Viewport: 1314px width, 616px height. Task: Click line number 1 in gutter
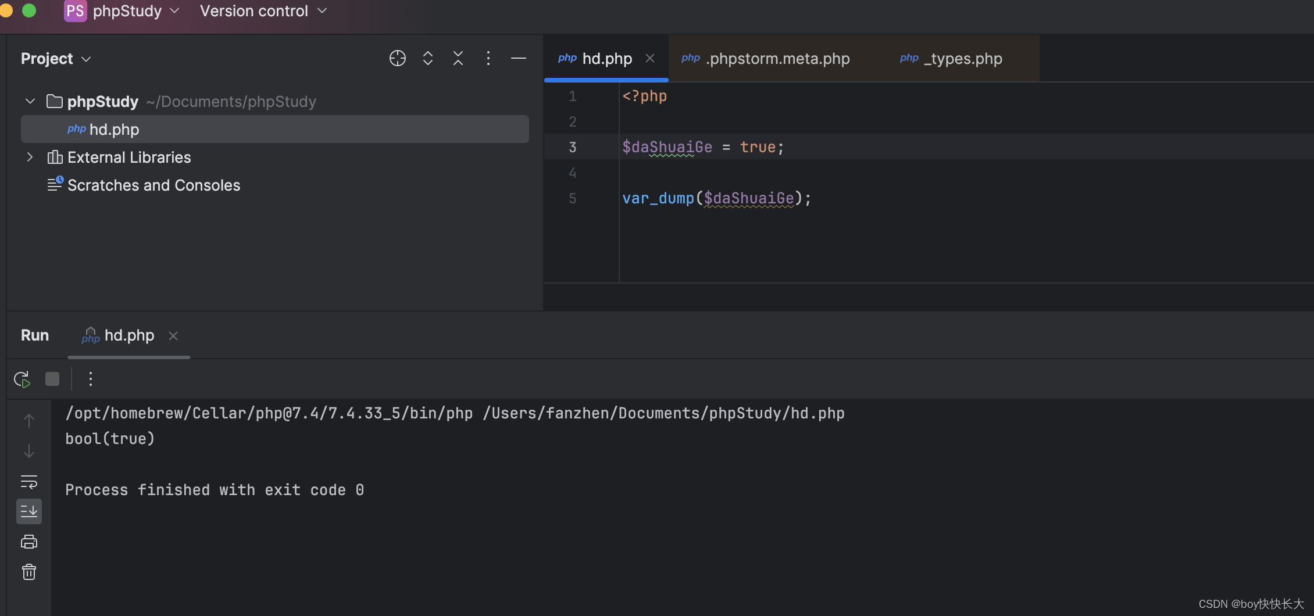pyautogui.click(x=573, y=96)
